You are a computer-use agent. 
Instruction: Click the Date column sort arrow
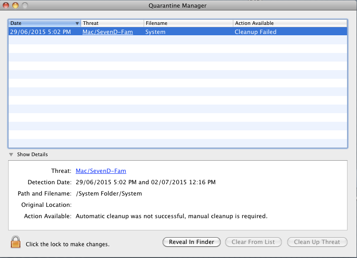77,23
